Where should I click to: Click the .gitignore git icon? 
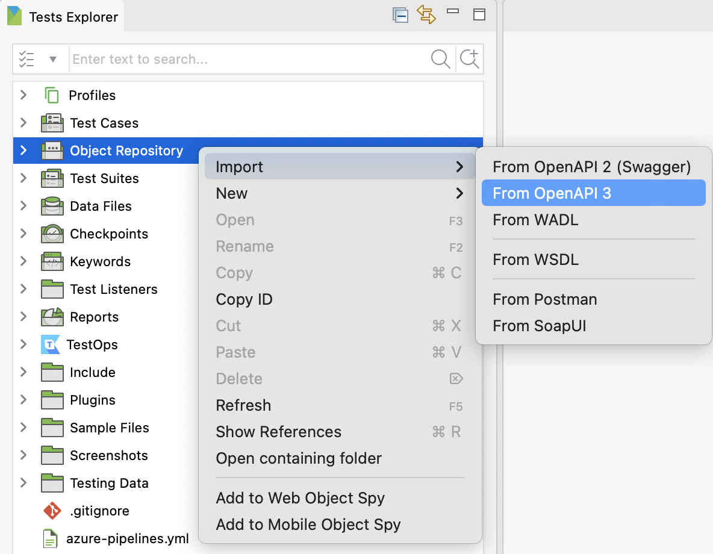coord(52,511)
